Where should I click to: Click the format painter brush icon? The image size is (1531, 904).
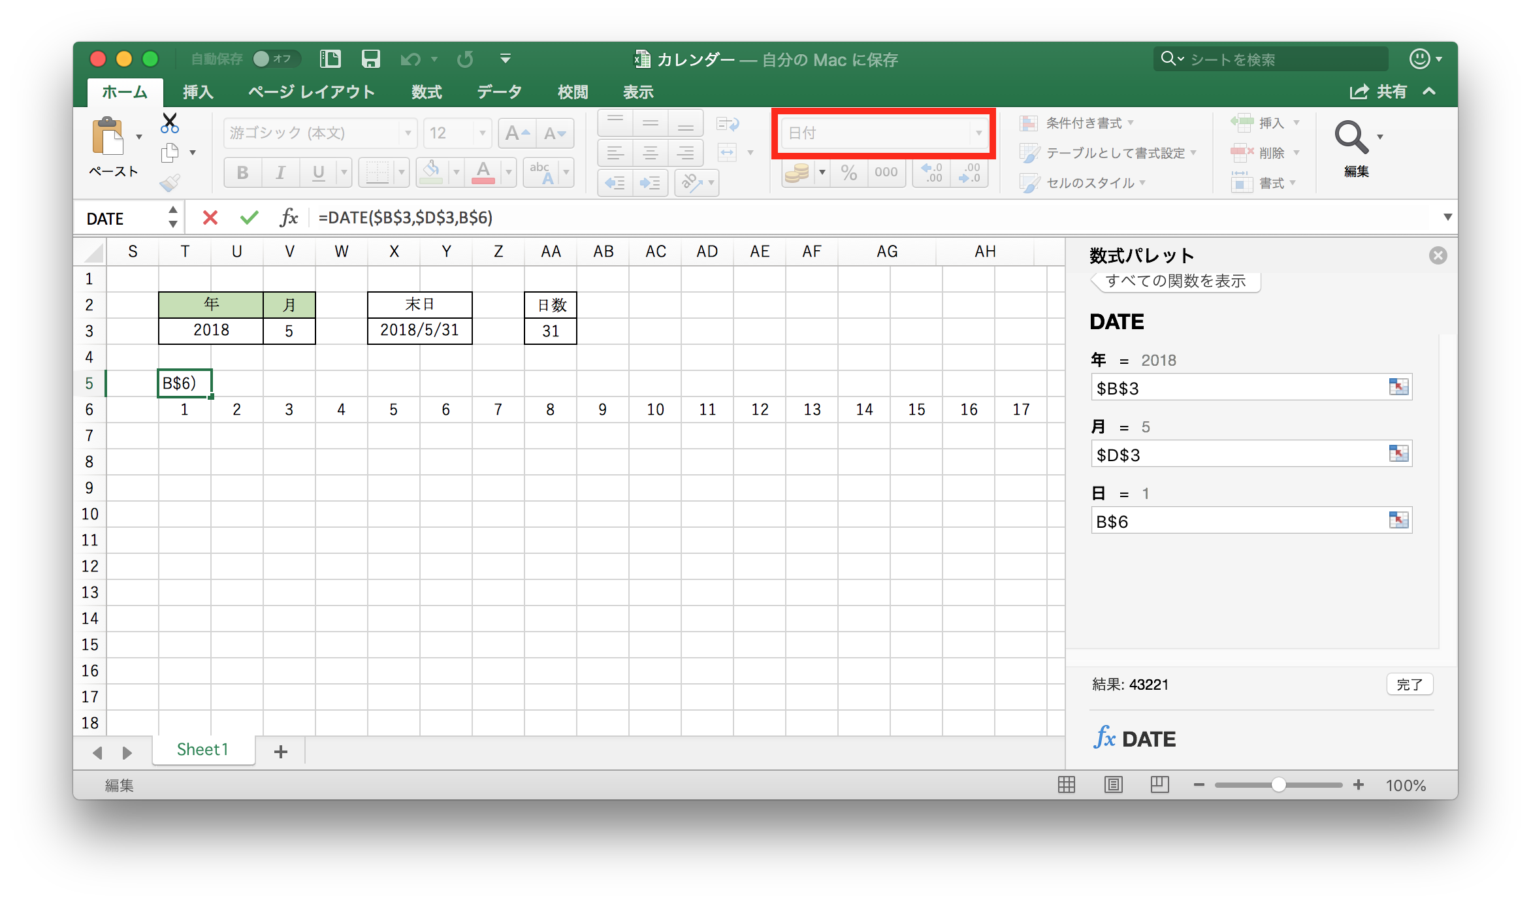[170, 182]
